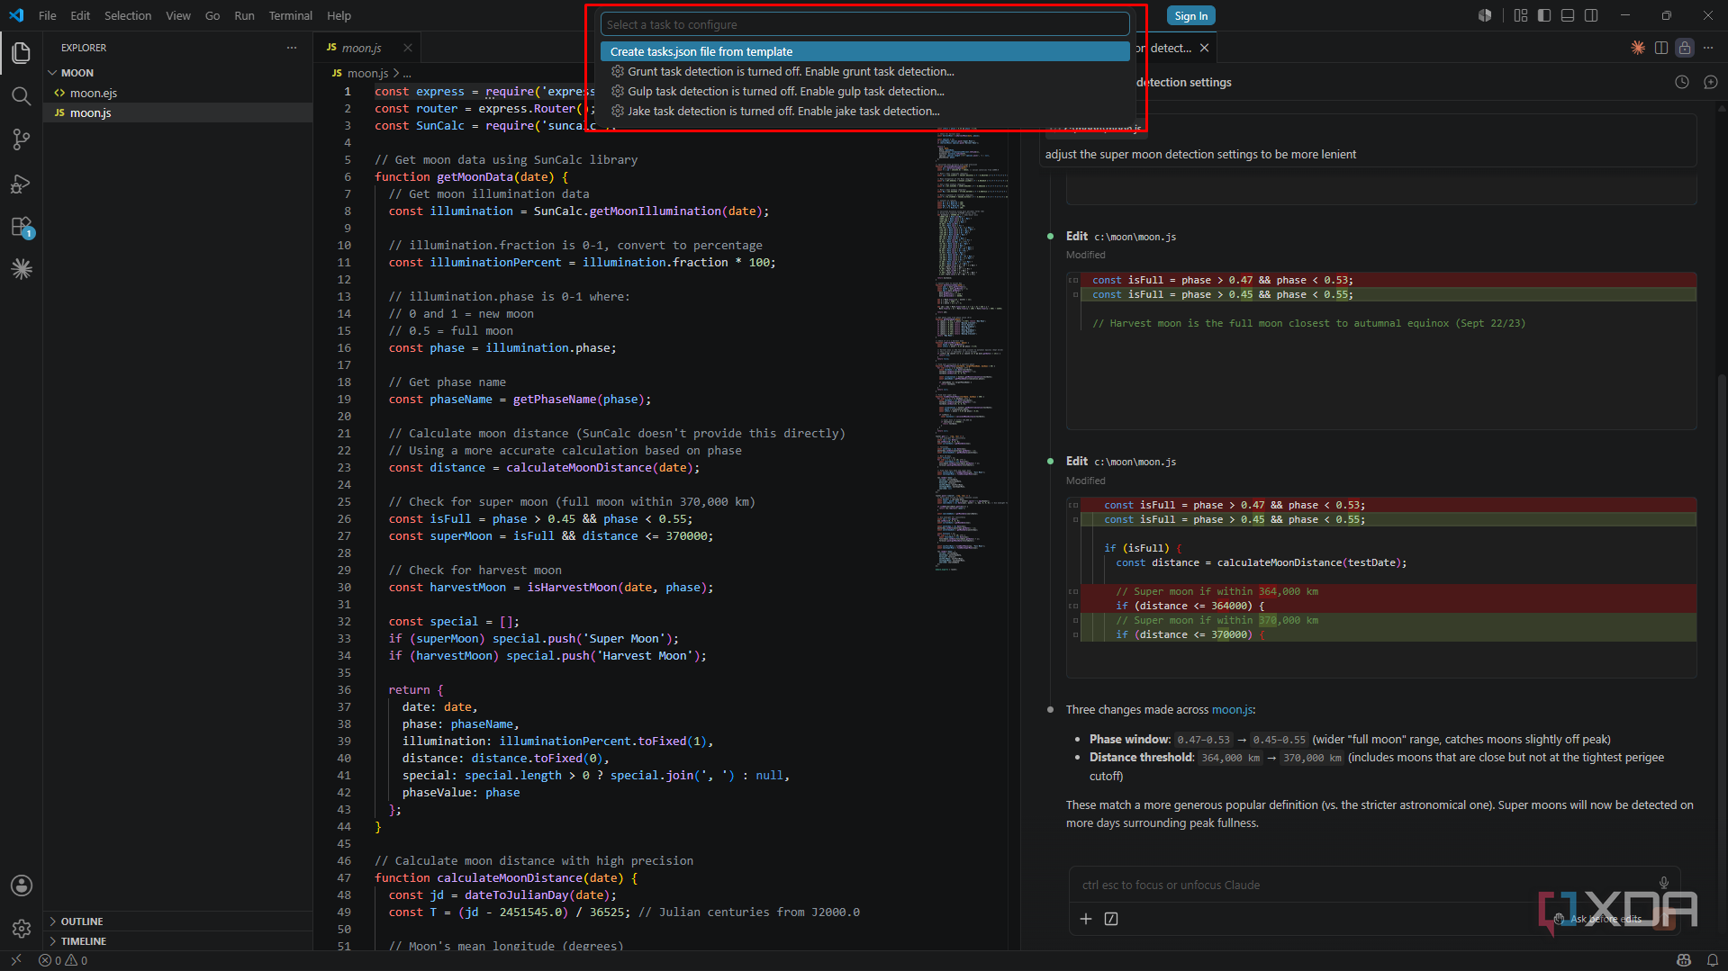Click line number 26 in the editor gutter
The image size is (1728, 971).
pos(344,519)
